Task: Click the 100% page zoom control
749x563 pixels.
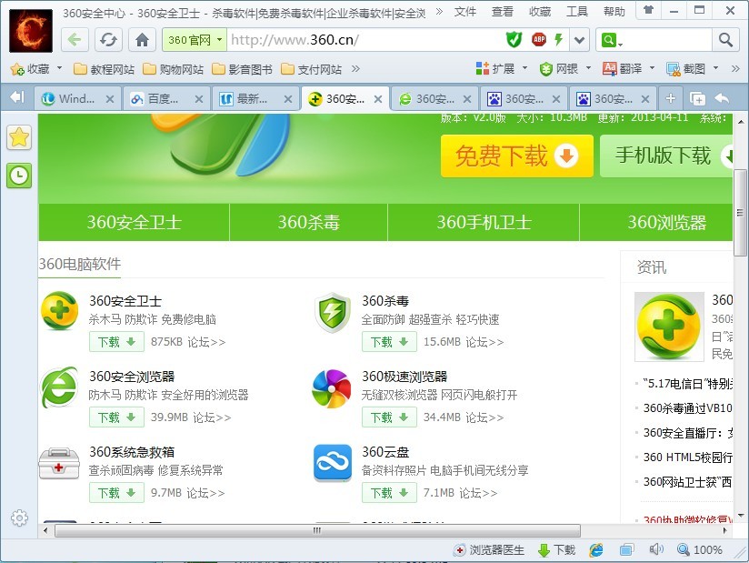Action: 700,549
